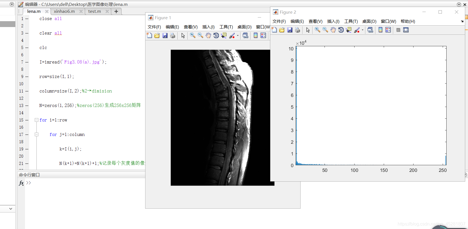The height and width of the screenshot is (229, 468).
Task: Create a new figure in Figure 2
Action: click(x=274, y=30)
